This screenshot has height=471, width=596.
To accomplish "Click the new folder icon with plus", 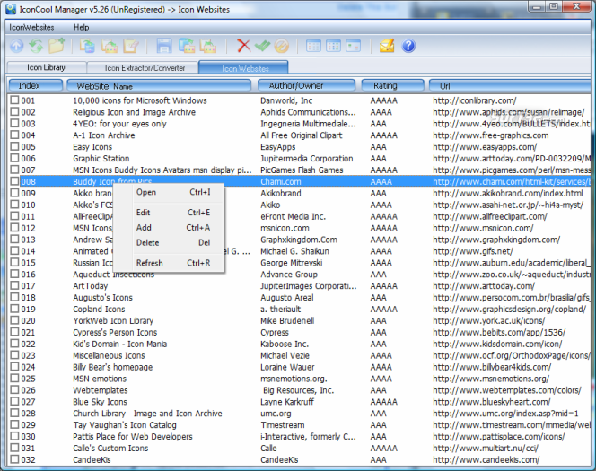I will pos(57,46).
